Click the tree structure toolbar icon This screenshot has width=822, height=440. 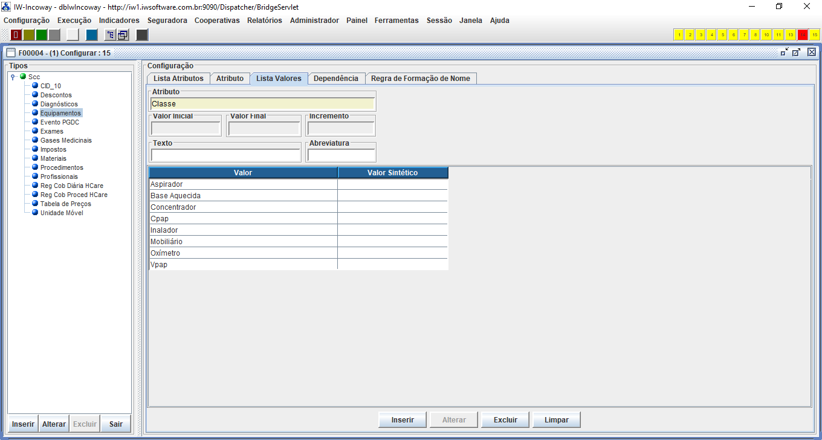pyautogui.click(x=110, y=35)
